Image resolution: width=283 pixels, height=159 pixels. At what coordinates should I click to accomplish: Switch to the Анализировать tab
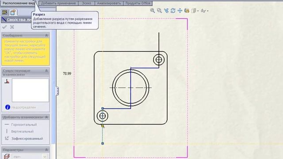tap(109, 3)
